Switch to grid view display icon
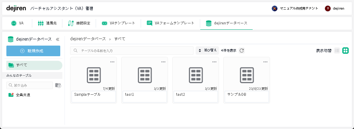Screen dimensions: 354x129 pos(345,51)
